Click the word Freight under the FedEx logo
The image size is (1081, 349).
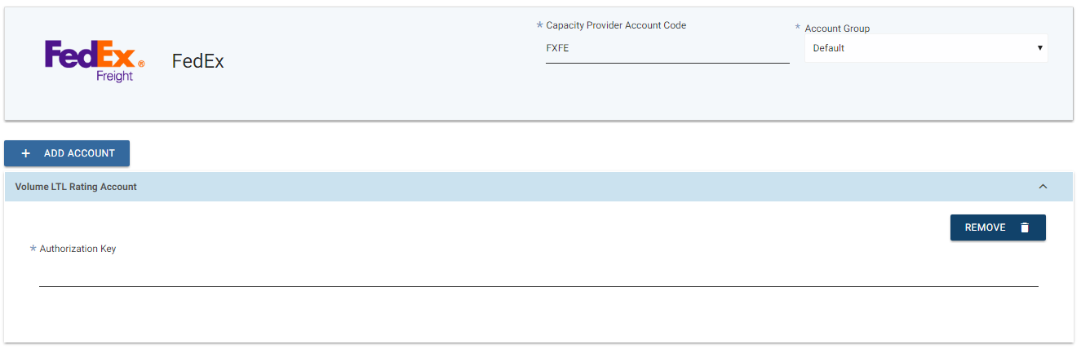(x=114, y=76)
